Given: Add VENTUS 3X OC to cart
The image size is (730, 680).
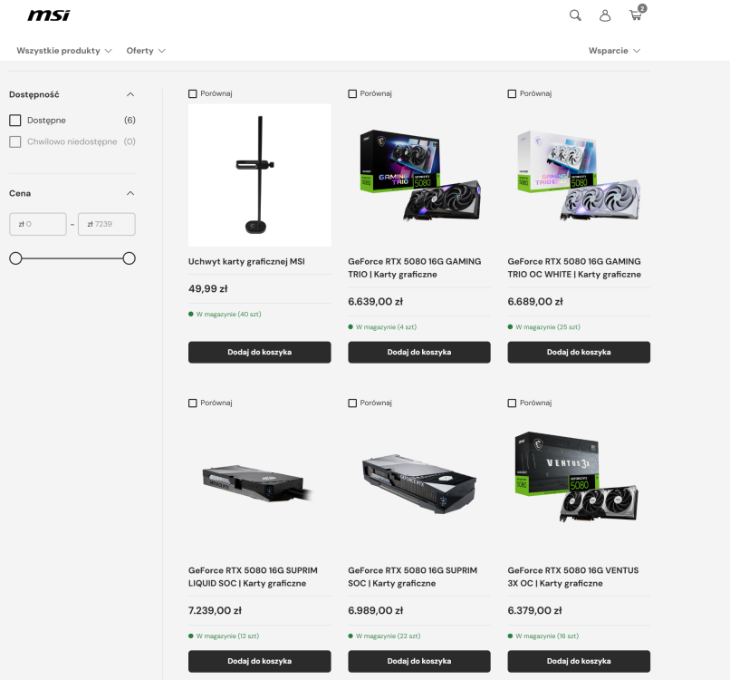Looking at the screenshot, I should 579,661.
